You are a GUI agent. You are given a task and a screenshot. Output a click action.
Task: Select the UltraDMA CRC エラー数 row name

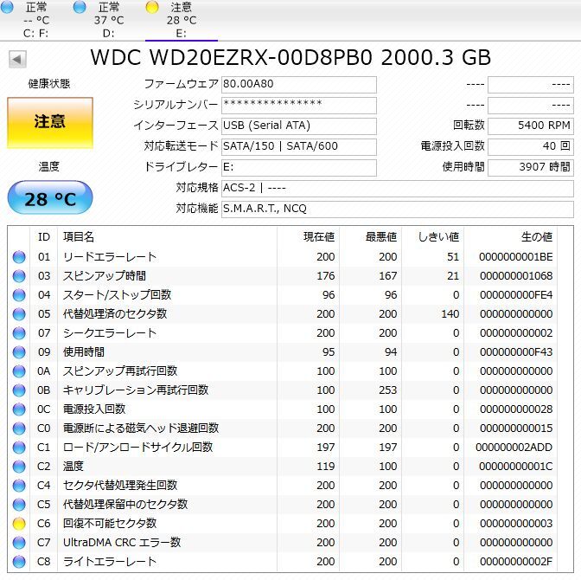(122, 543)
